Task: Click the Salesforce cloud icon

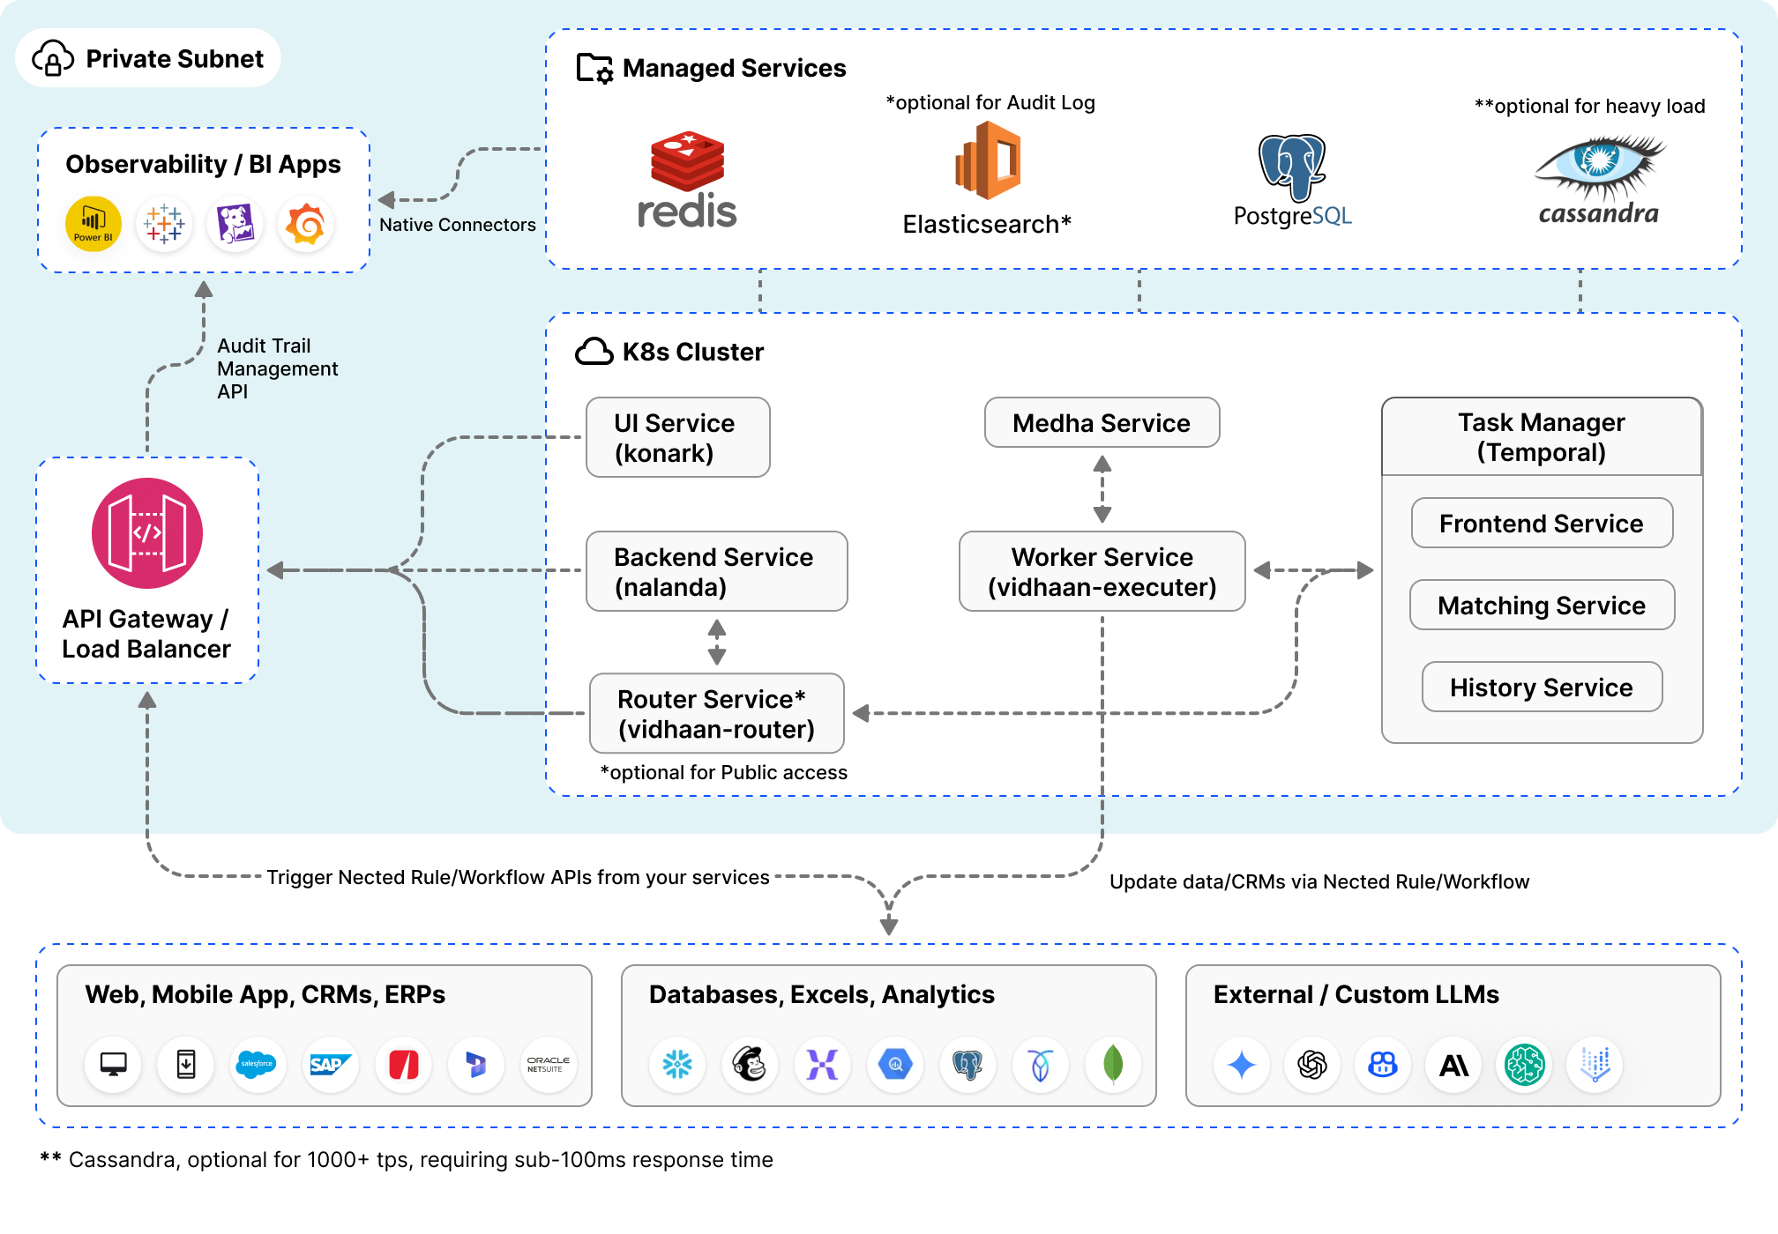Action: coord(257,1065)
